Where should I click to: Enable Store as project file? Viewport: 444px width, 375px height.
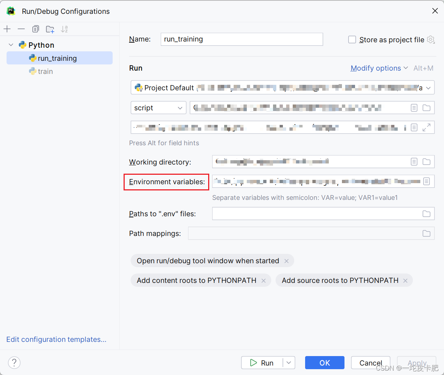(x=352, y=40)
